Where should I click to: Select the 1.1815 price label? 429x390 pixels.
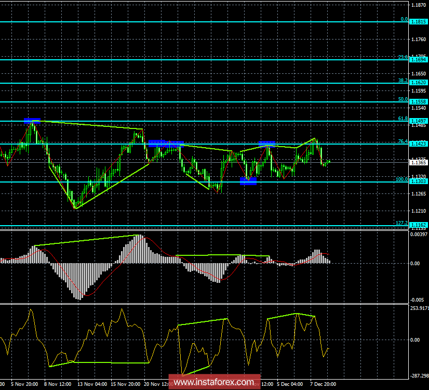tap(419, 22)
